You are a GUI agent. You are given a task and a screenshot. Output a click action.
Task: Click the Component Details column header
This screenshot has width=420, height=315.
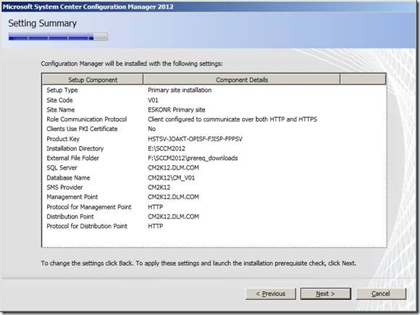tap(242, 80)
